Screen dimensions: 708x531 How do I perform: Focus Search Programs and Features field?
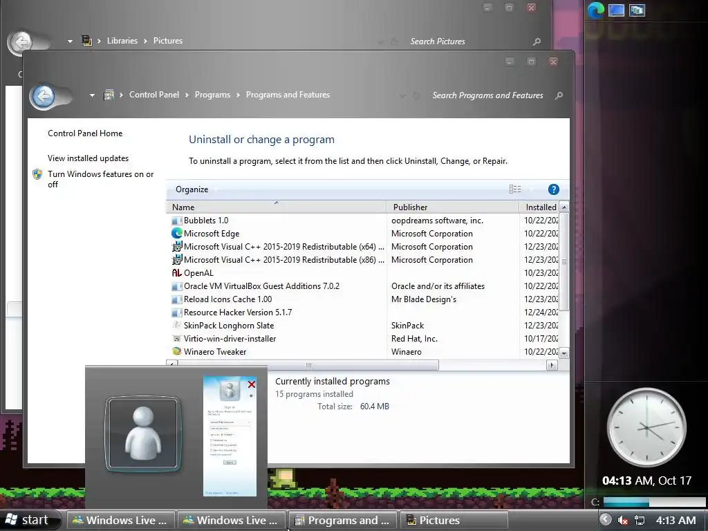(x=487, y=95)
